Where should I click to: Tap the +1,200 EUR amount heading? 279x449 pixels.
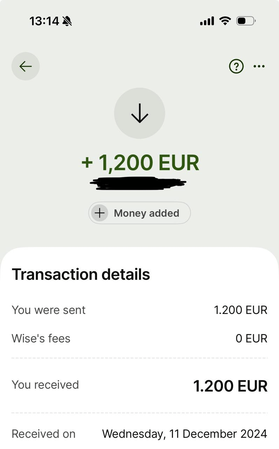[140, 163]
